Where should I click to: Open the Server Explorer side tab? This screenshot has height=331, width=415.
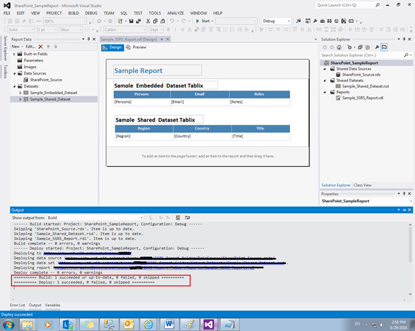pos(5,48)
